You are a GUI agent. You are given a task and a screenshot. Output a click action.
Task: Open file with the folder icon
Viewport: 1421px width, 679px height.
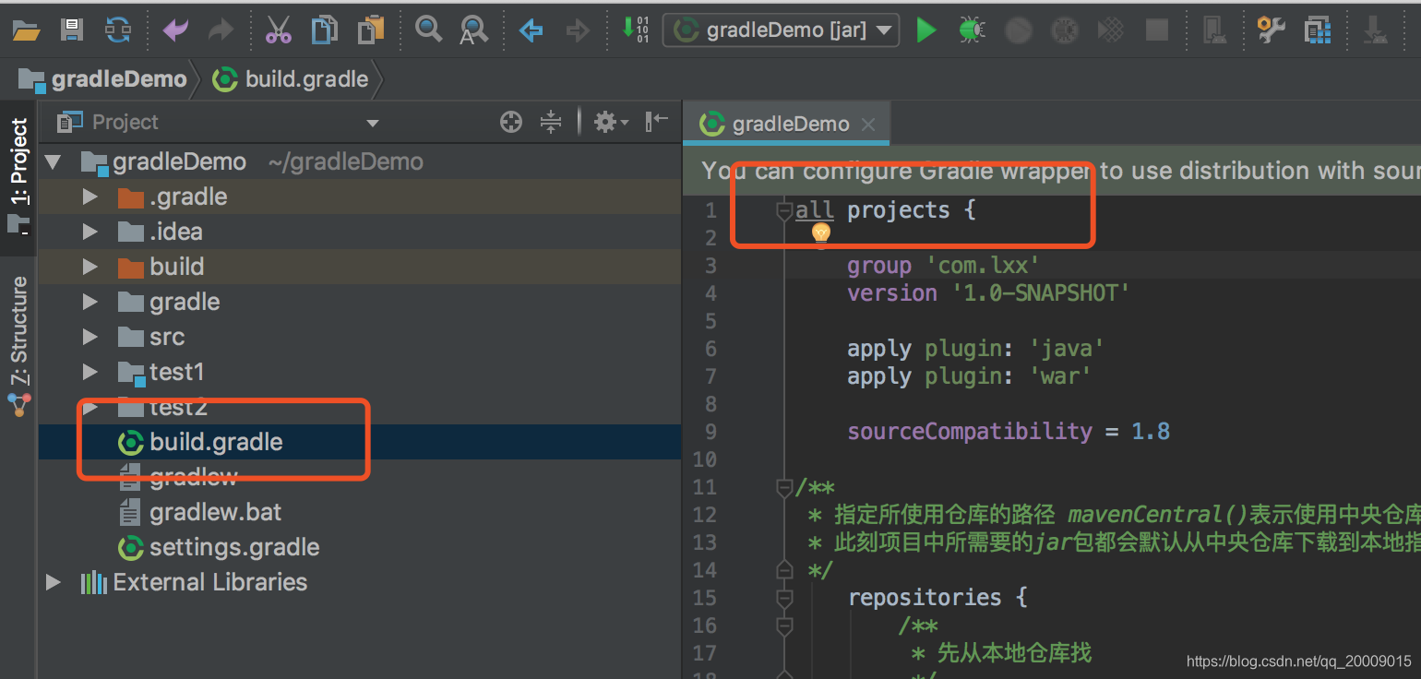(26, 30)
